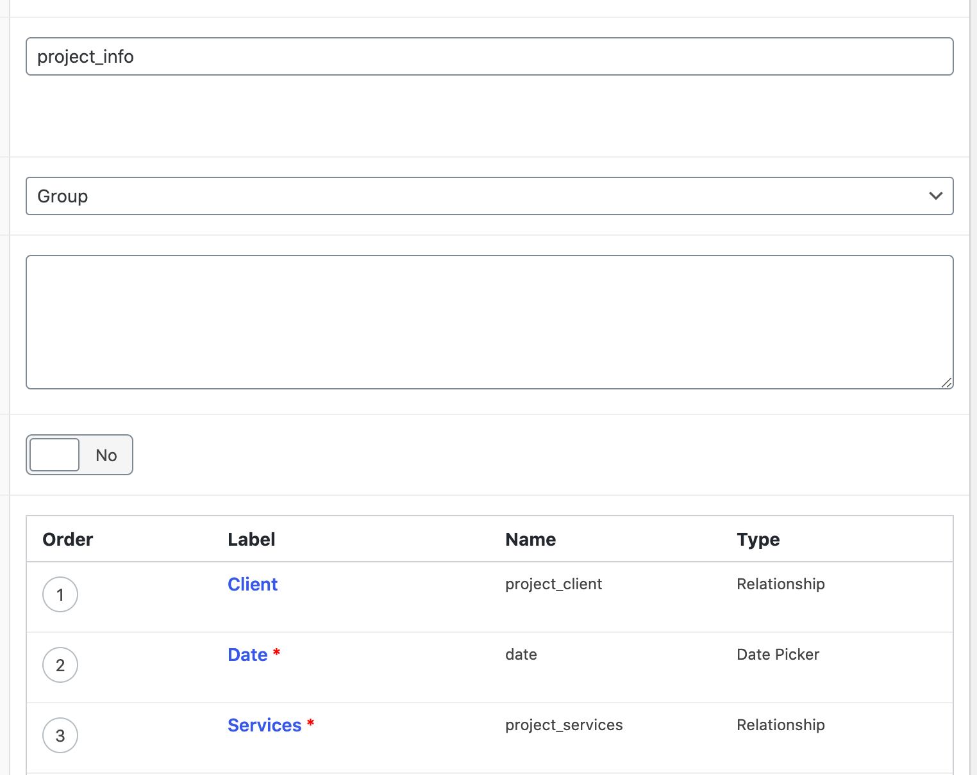Toggle the No switch on

(79, 455)
